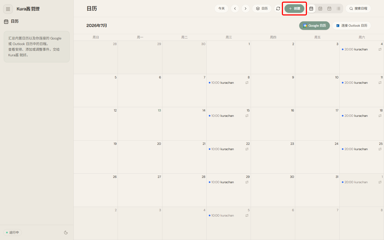Click the repeat icon on the July 11 event
Viewport: 384px width, 240px height.
(380, 83)
